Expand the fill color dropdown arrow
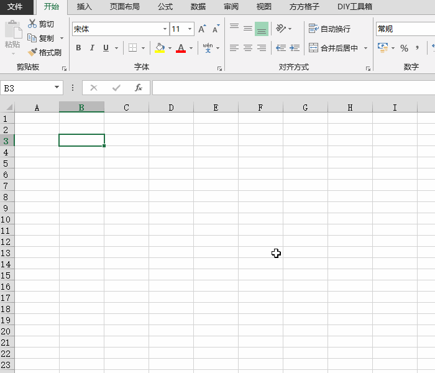435x373 pixels. [170, 48]
